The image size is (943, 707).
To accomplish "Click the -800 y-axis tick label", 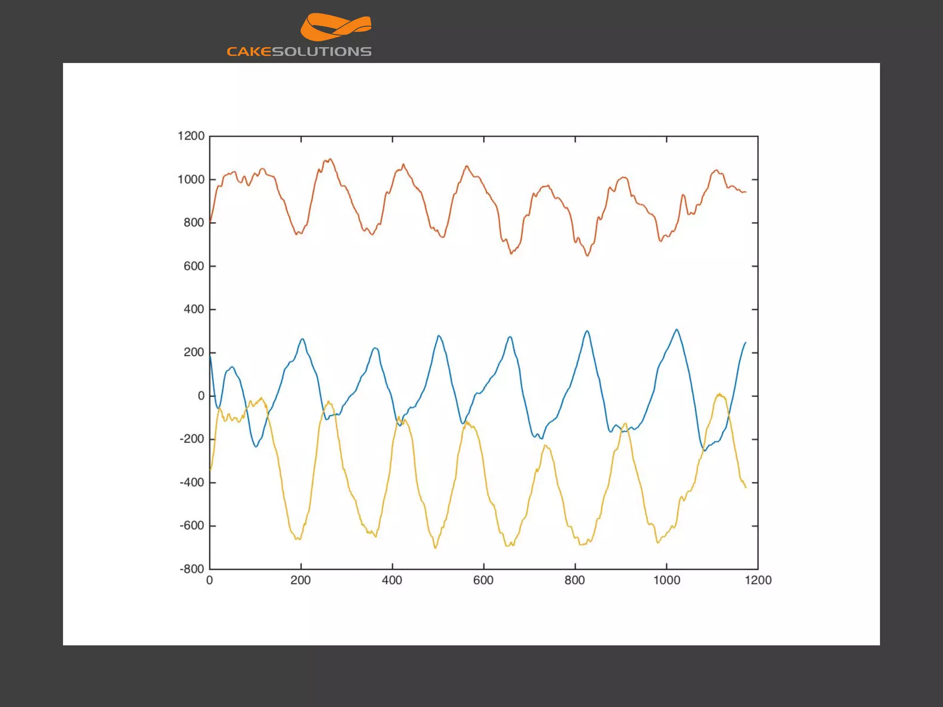I will coord(192,569).
